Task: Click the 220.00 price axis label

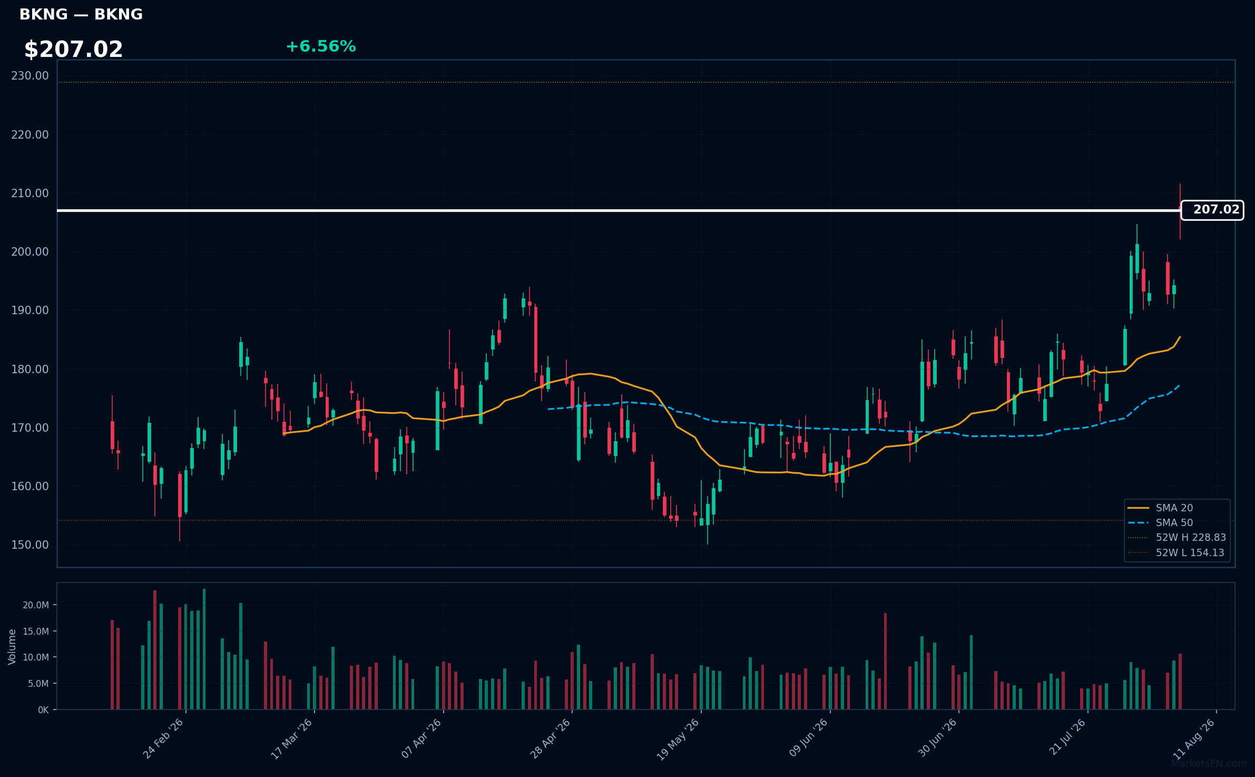Action: pyautogui.click(x=30, y=135)
